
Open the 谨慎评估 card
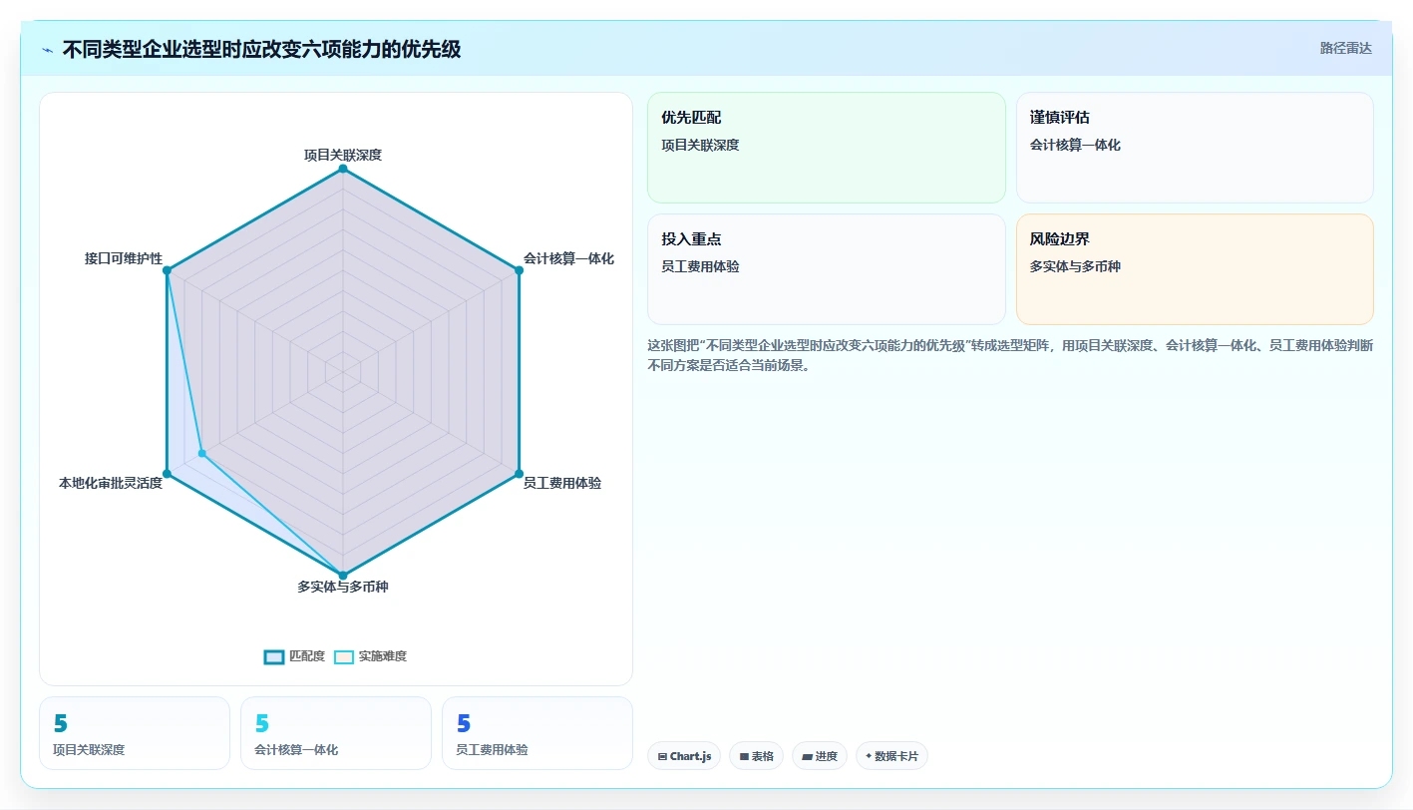[x=1195, y=148]
